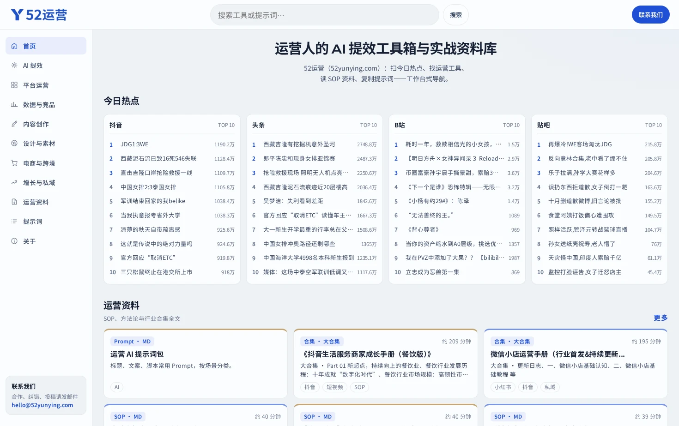The height and width of the screenshot is (426, 679).
Task: Select 数据与竞品 in the sidebar
Action: (46, 105)
